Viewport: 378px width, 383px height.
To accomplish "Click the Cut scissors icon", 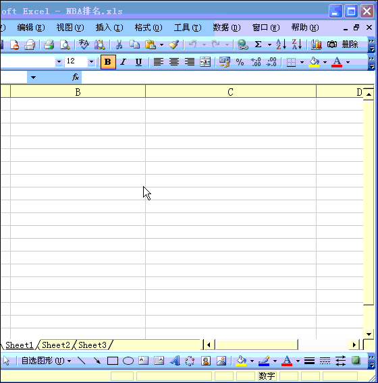I will click(119, 45).
